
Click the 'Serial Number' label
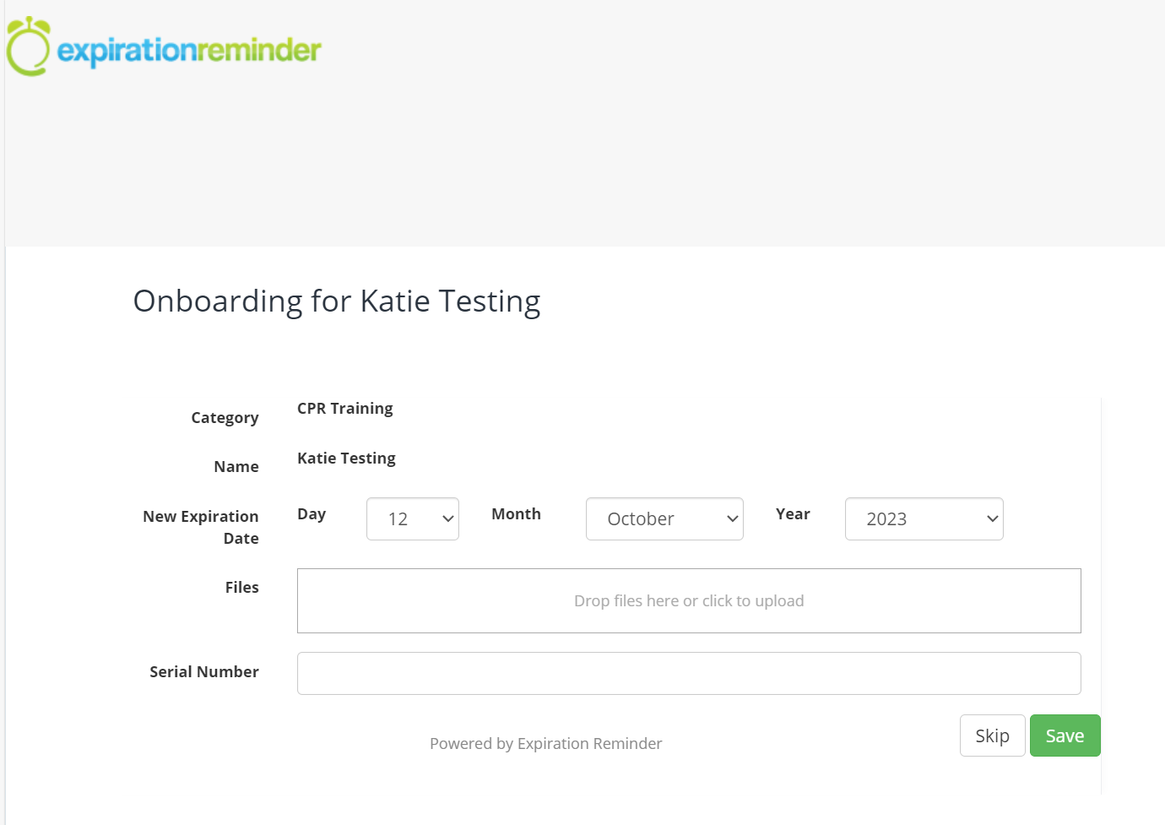point(204,671)
